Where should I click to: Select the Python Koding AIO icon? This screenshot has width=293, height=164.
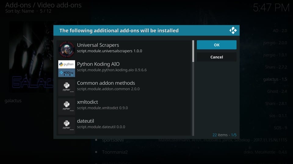click(67, 68)
